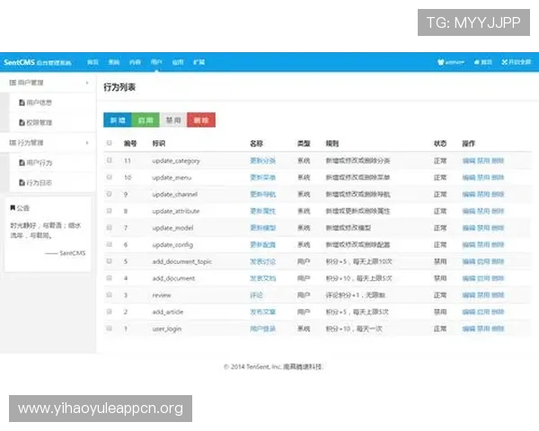
Task: Click 编辑 in the user_login row
Action: (x=469, y=329)
